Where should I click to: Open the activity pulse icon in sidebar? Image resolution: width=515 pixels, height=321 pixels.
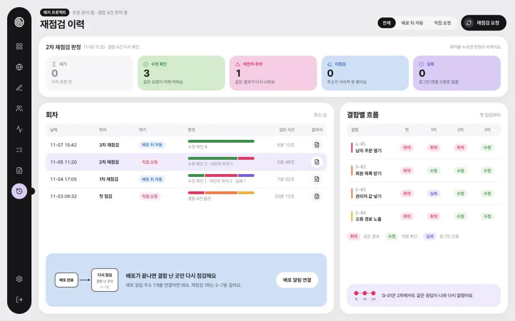pyautogui.click(x=20, y=129)
